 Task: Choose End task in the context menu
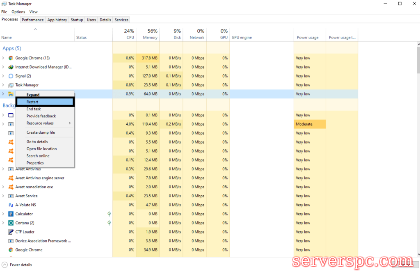(34, 109)
